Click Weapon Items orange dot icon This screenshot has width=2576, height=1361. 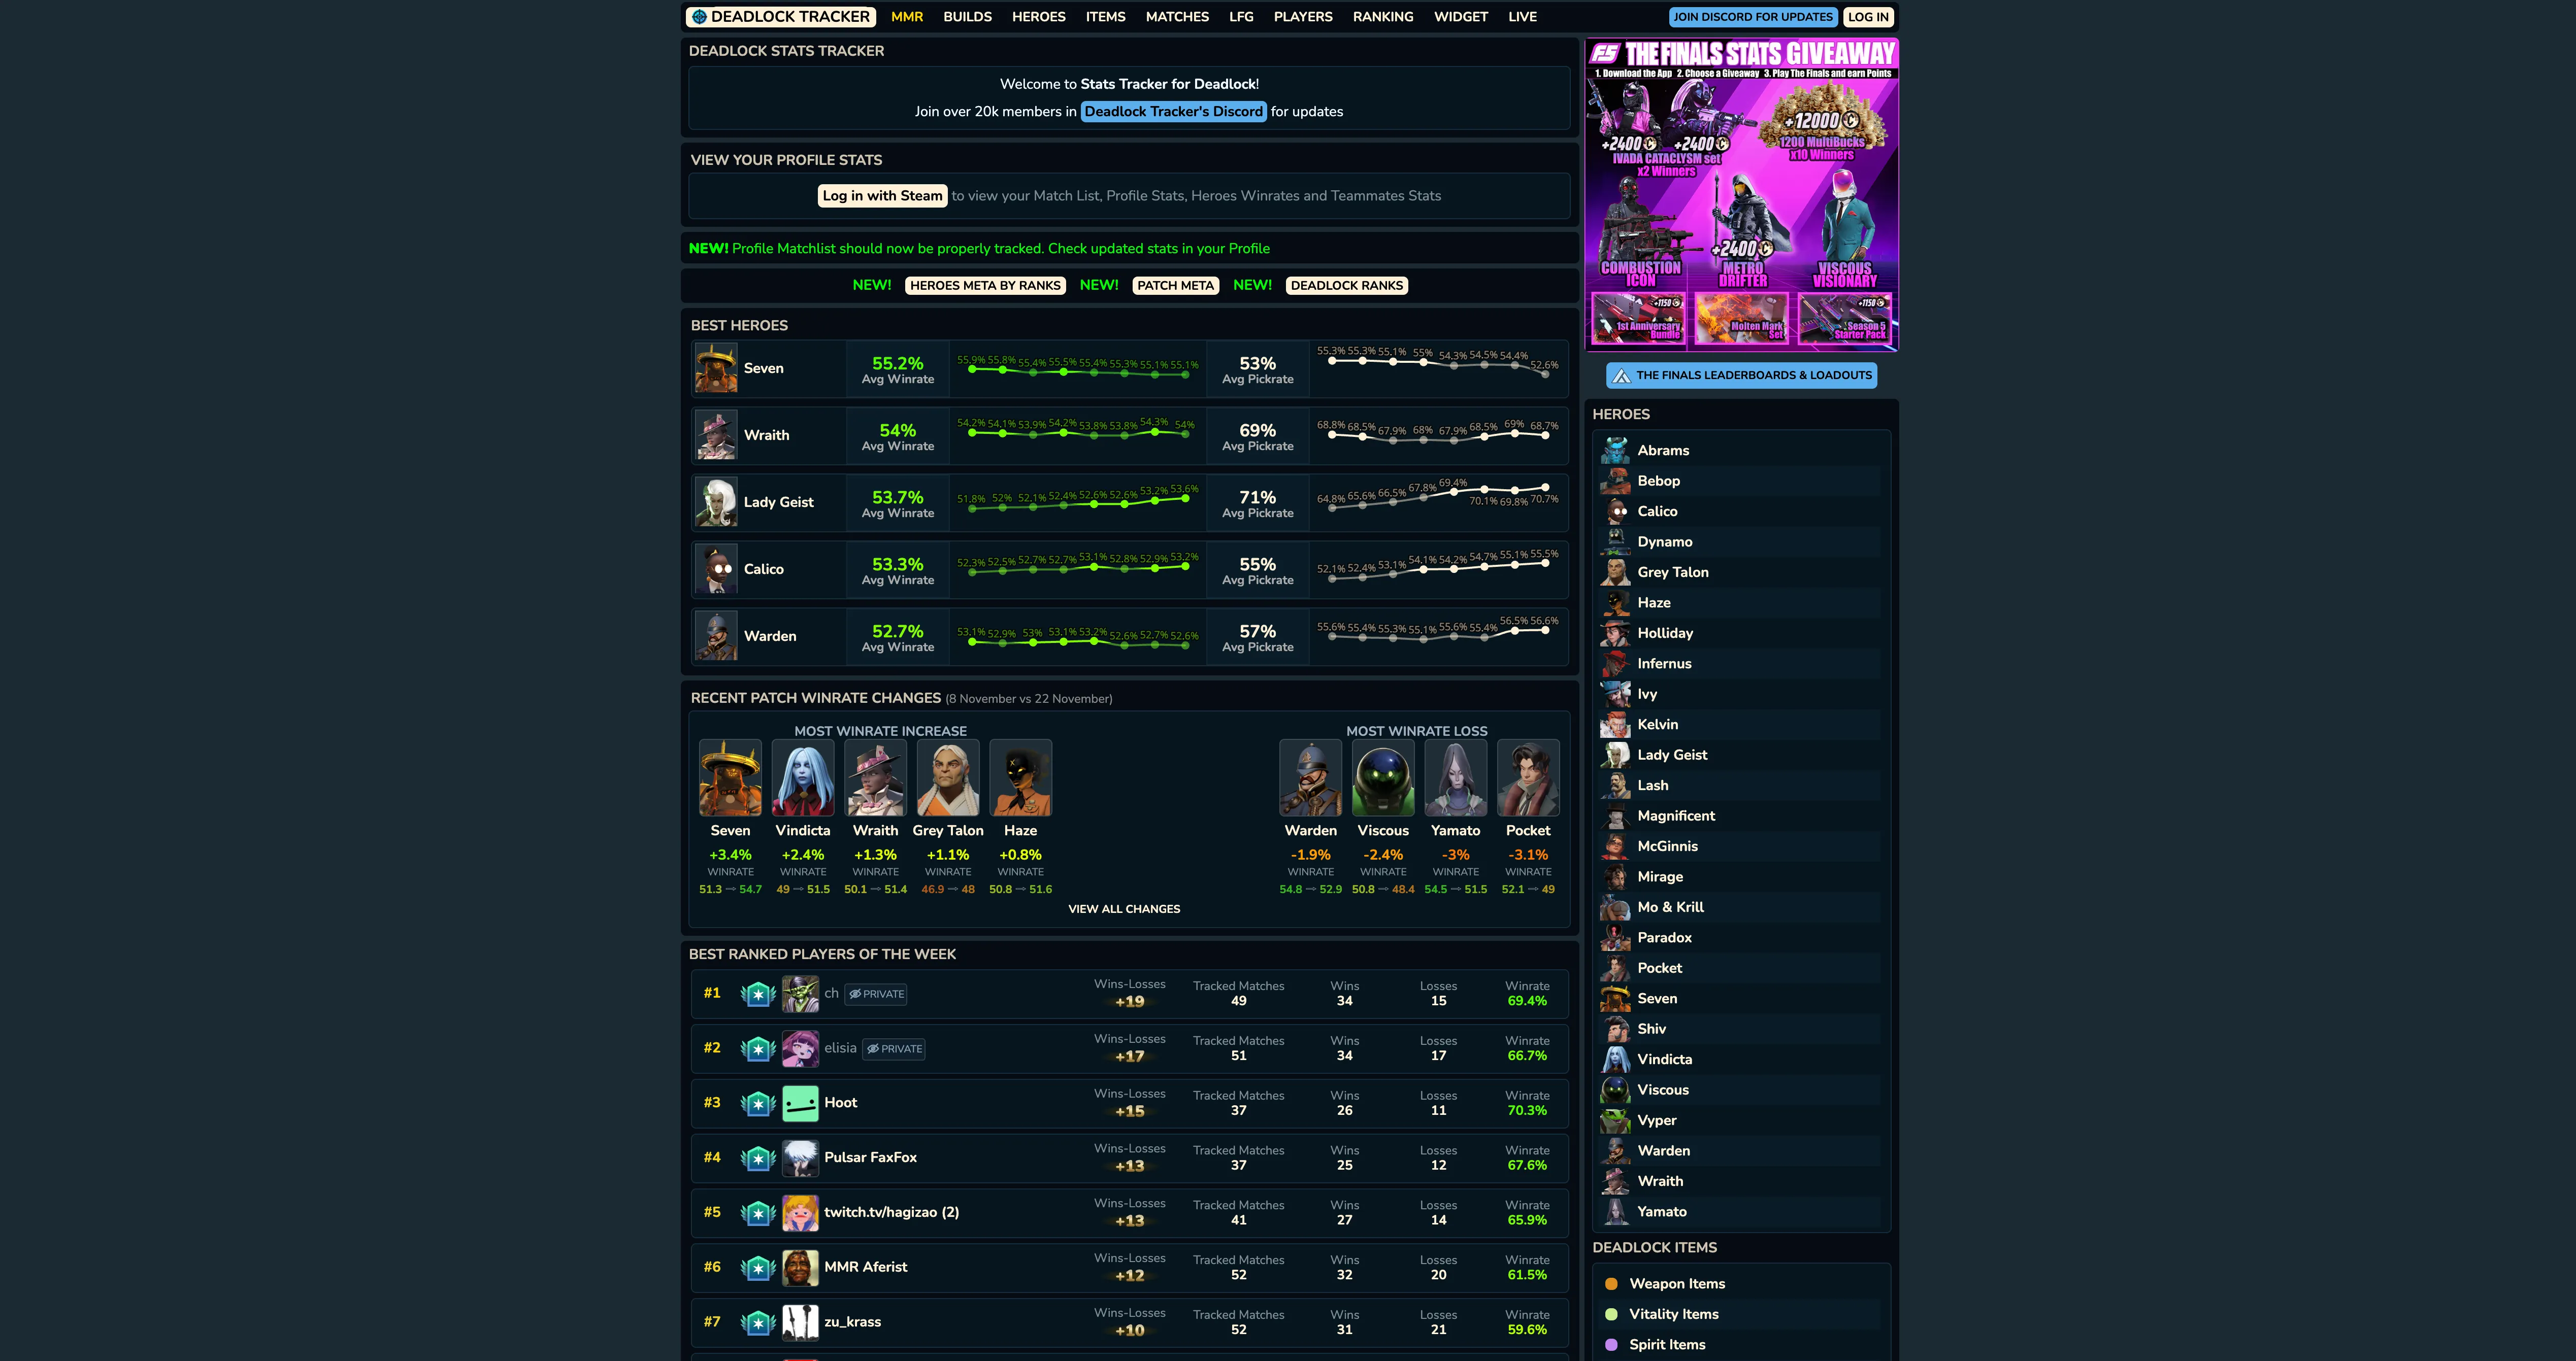coord(1611,1284)
